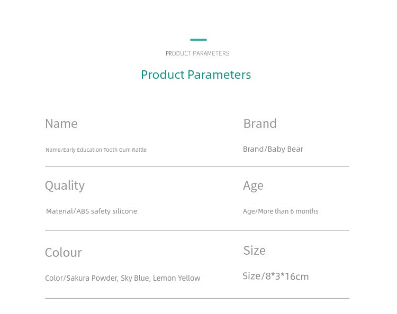Click the divider line below the Colour row

click(197, 298)
